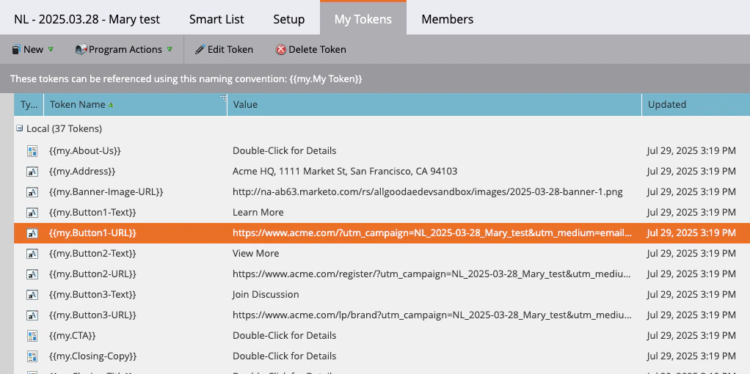Select the {{my.Address}} token name

pos(81,171)
